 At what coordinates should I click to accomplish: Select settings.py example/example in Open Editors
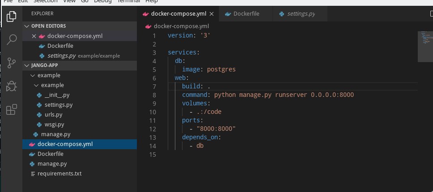(80, 56)
